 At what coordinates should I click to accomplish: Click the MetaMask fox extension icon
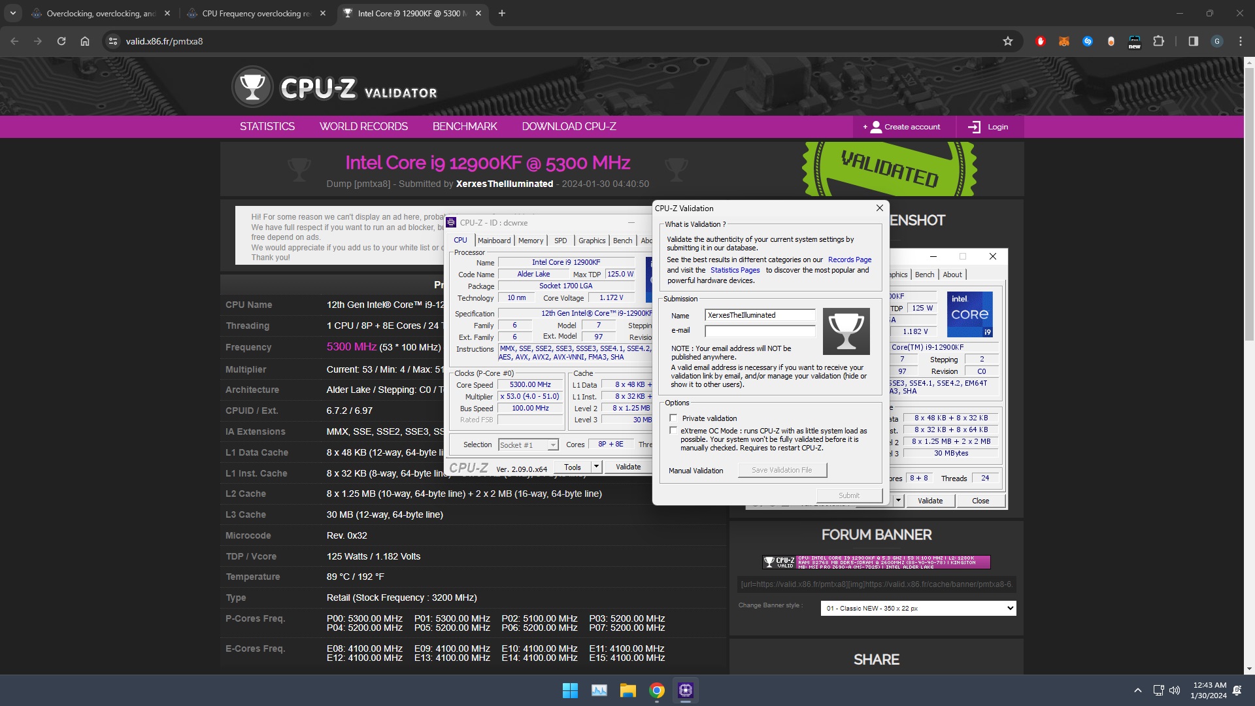click(1064, 41)
